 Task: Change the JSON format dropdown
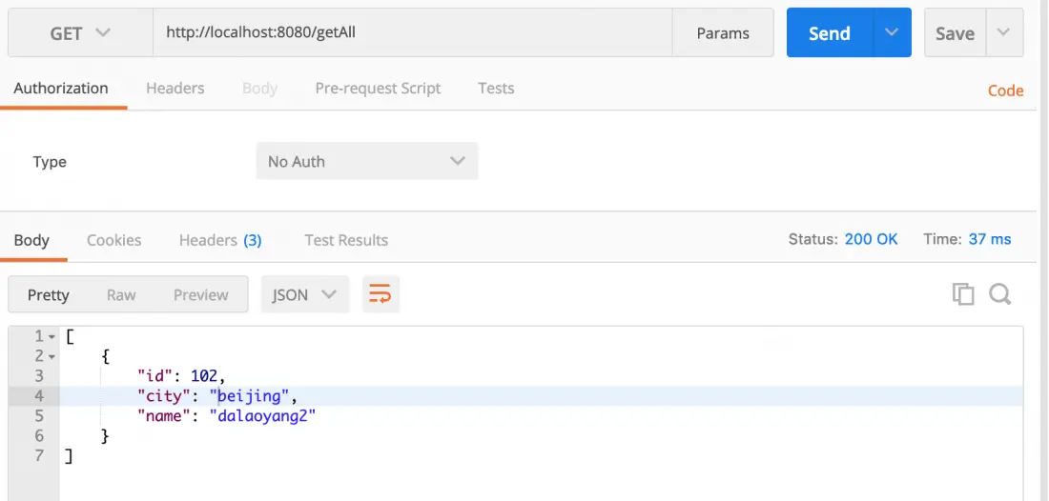(x=305, y=294)
